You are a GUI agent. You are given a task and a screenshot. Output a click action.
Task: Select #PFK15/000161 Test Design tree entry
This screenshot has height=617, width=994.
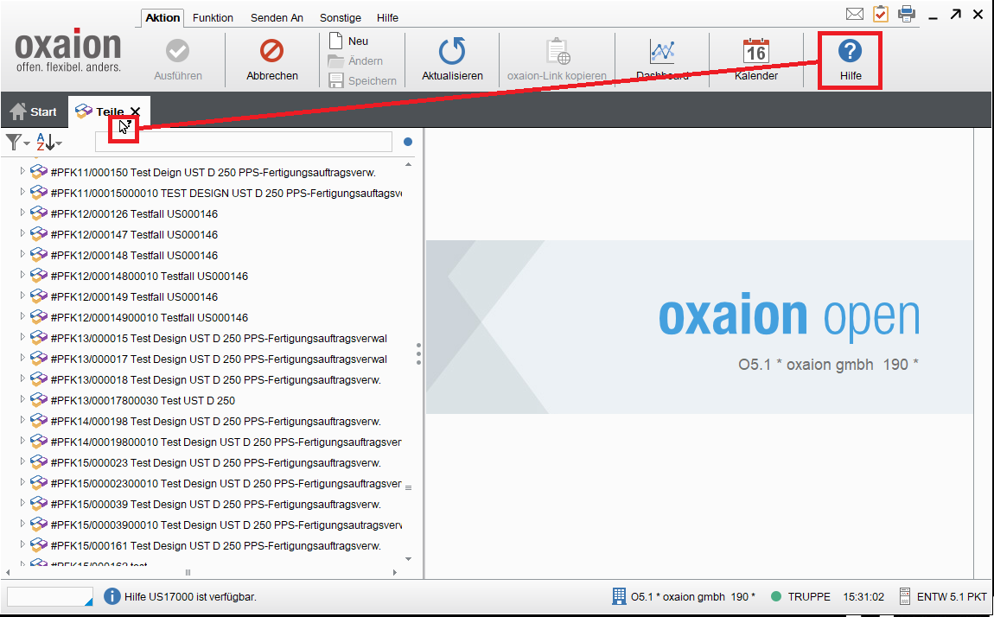click(215, 545)
